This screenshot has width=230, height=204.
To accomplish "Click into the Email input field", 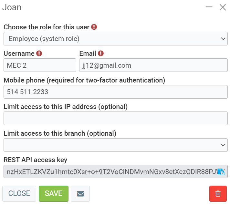I will (x=153, y=65).
